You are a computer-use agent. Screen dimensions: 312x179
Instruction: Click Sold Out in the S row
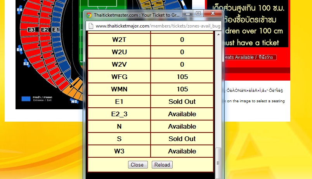pyautogui.click(x=182, y=139)
